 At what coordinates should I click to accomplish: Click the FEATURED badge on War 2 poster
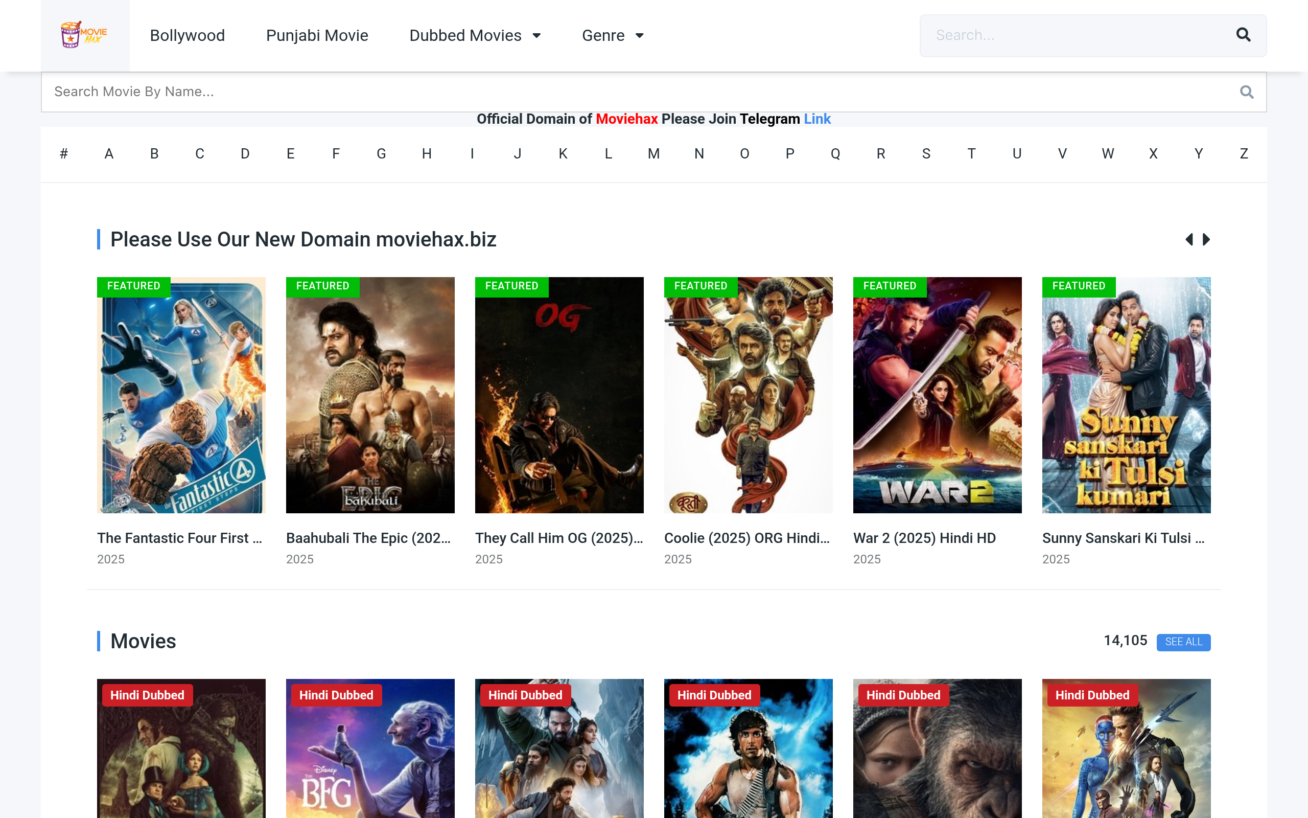pos(890,286)
